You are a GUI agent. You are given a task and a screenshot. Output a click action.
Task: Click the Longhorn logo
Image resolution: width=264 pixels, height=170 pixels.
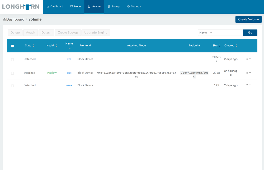[x=21, y=7]
